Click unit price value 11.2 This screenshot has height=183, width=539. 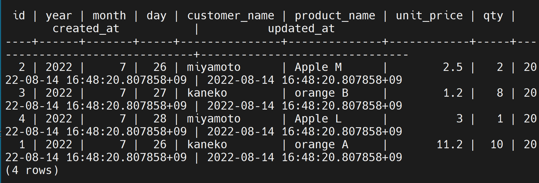449,144
